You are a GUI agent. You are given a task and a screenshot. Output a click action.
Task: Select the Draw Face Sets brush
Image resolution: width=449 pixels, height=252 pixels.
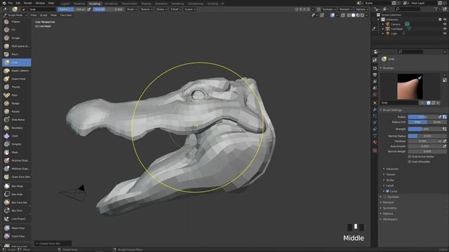tap(16, 177)
